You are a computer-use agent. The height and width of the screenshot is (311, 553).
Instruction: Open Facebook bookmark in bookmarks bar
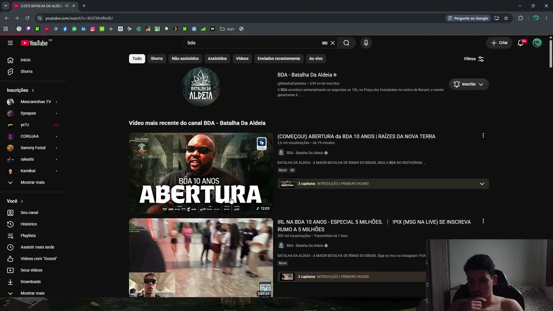point(65,29)
